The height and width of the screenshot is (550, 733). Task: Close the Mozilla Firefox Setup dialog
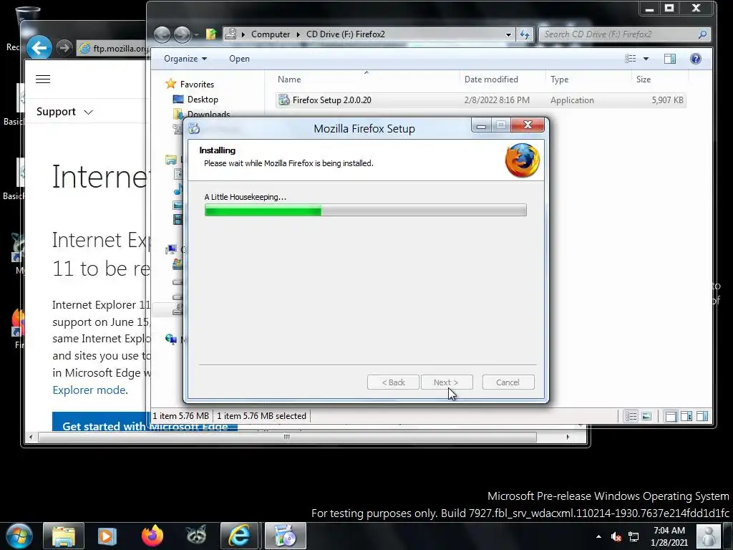click(528, 125)
